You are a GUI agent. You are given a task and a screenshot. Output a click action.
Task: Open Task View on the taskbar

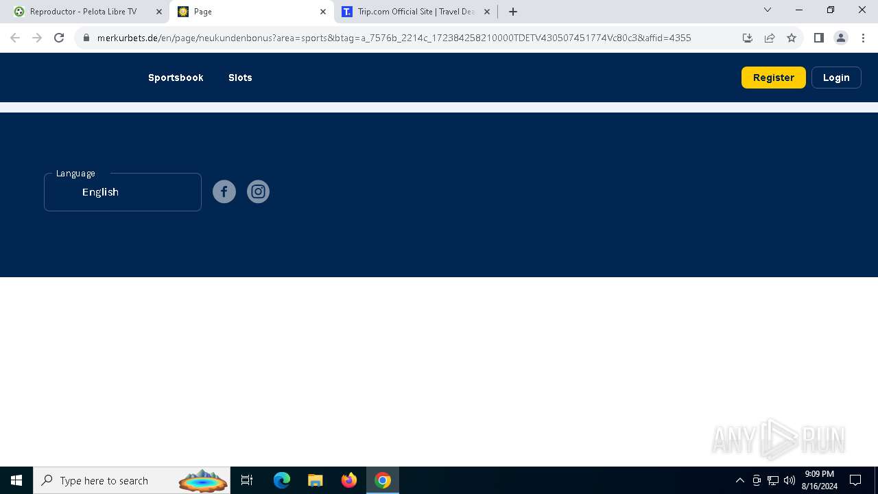tap(247, 480)
